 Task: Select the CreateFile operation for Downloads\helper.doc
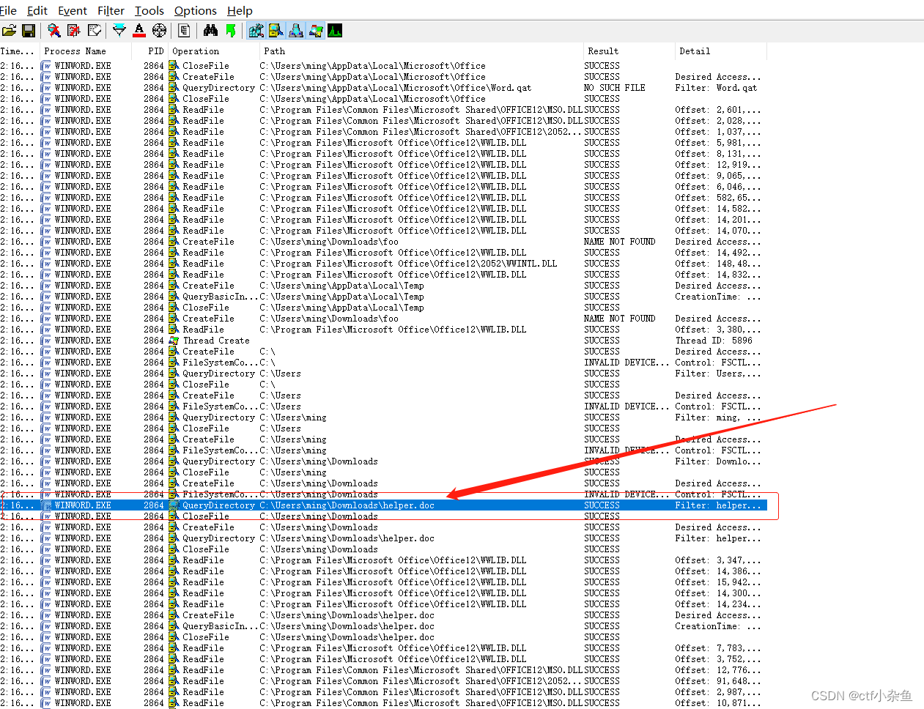208,615
